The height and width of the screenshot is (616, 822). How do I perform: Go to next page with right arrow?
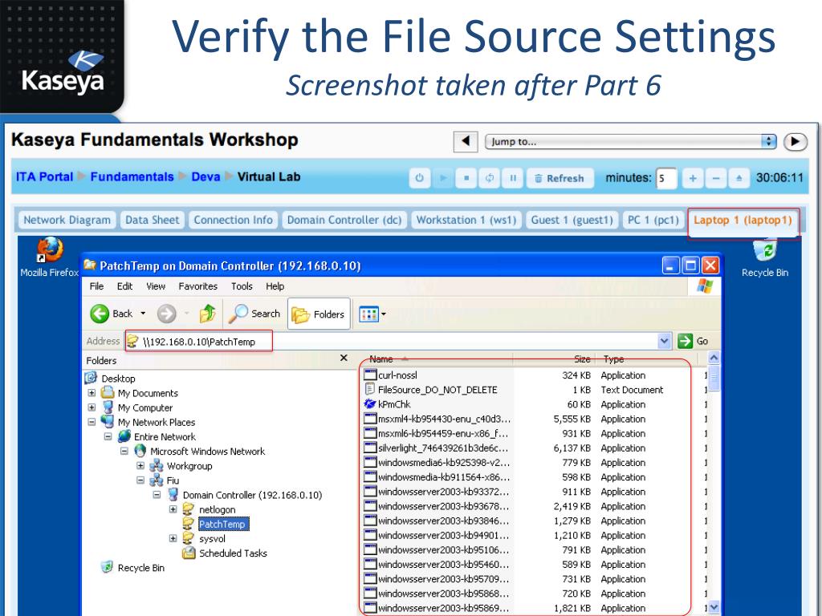click(796, 141)
